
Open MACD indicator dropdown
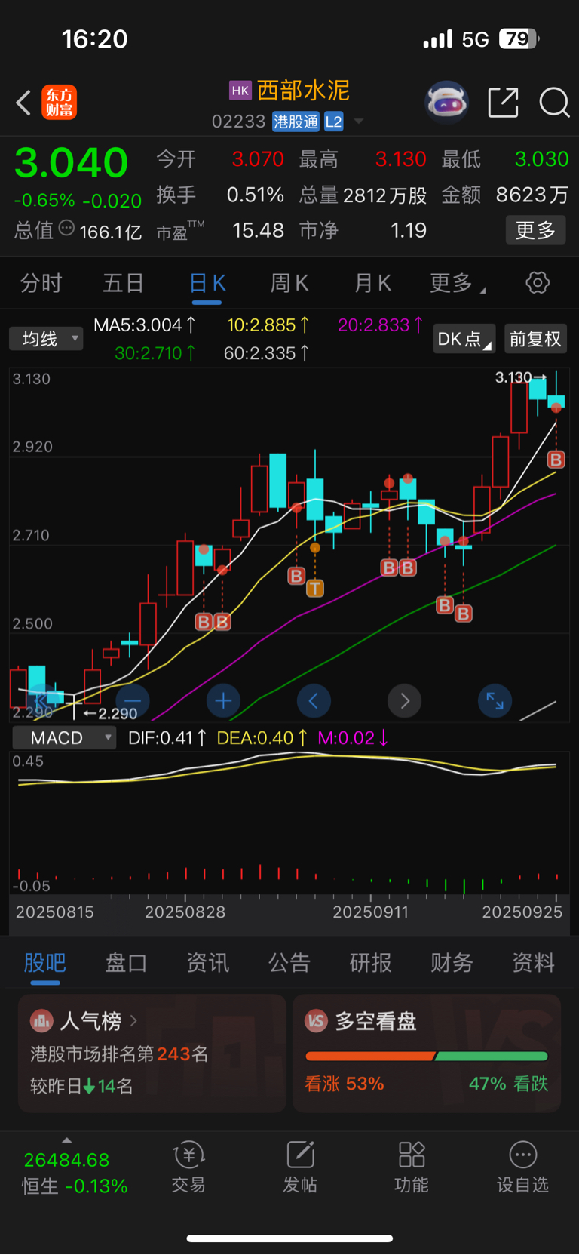pos(65,737)
